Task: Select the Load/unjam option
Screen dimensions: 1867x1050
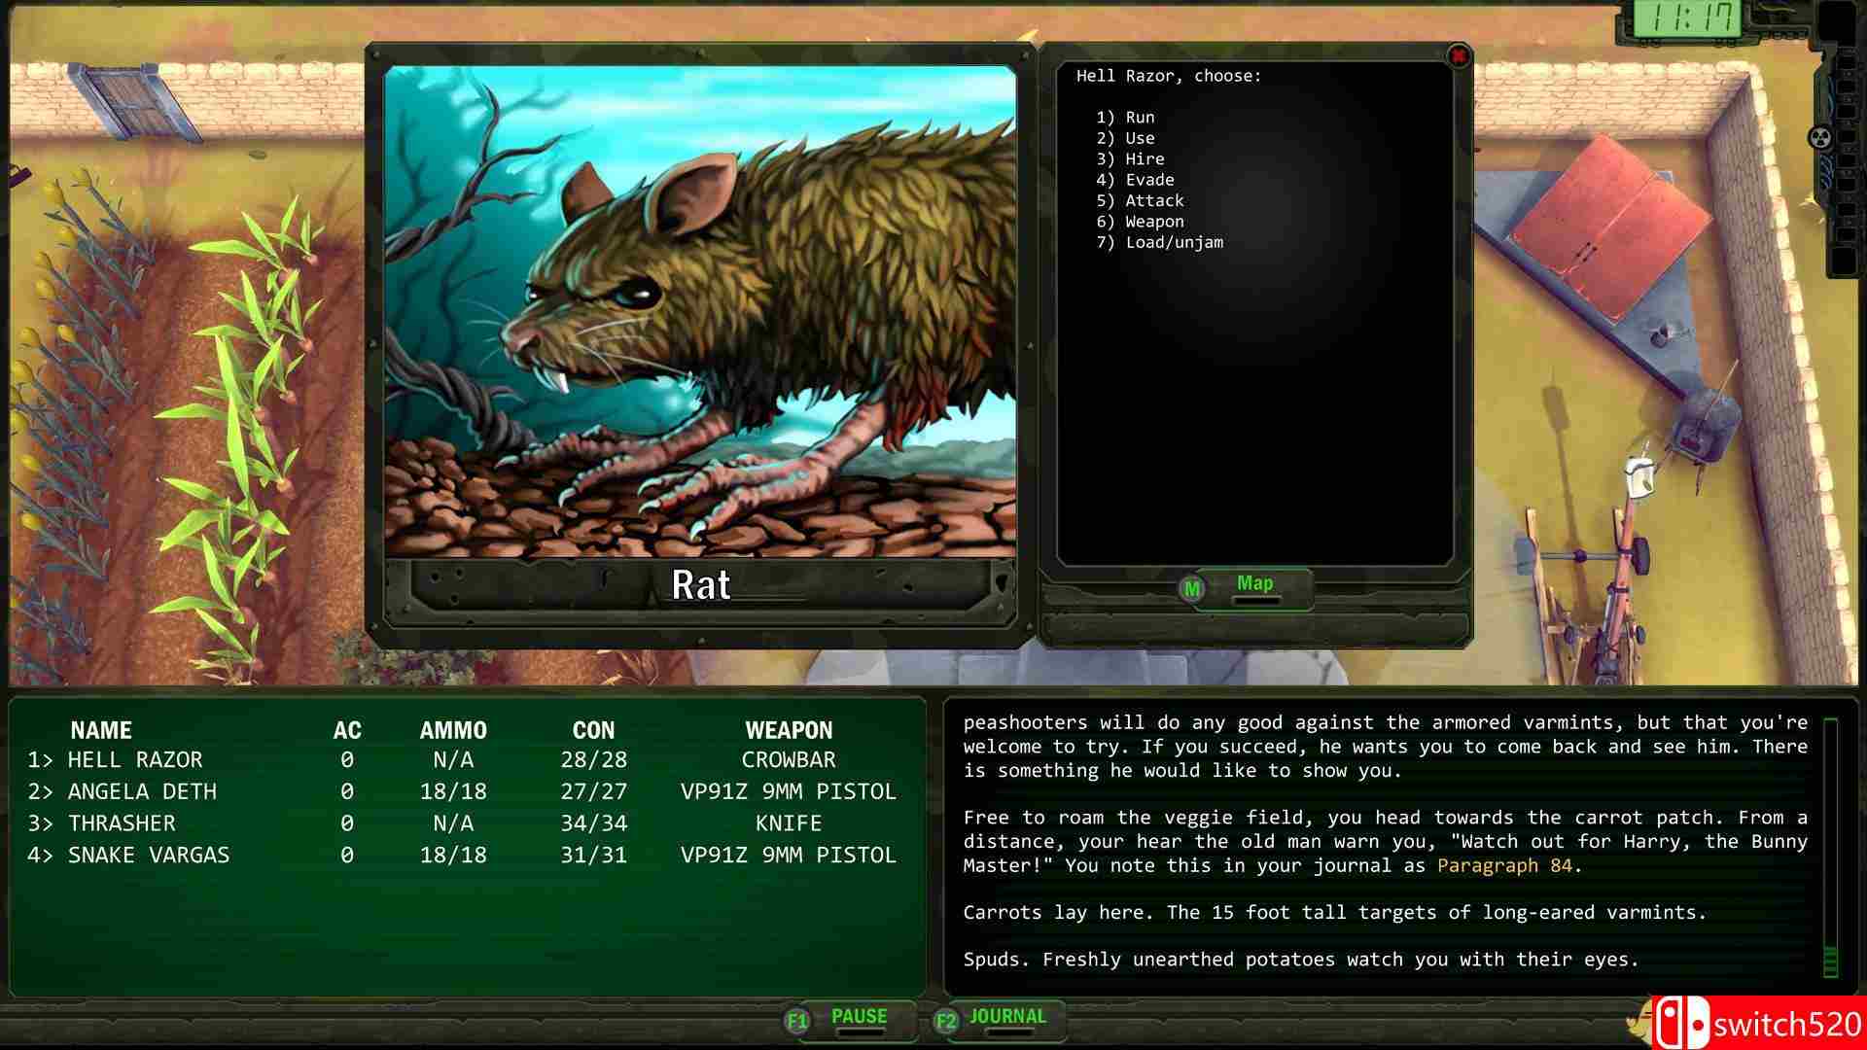Action: (x=1173, y=243)
